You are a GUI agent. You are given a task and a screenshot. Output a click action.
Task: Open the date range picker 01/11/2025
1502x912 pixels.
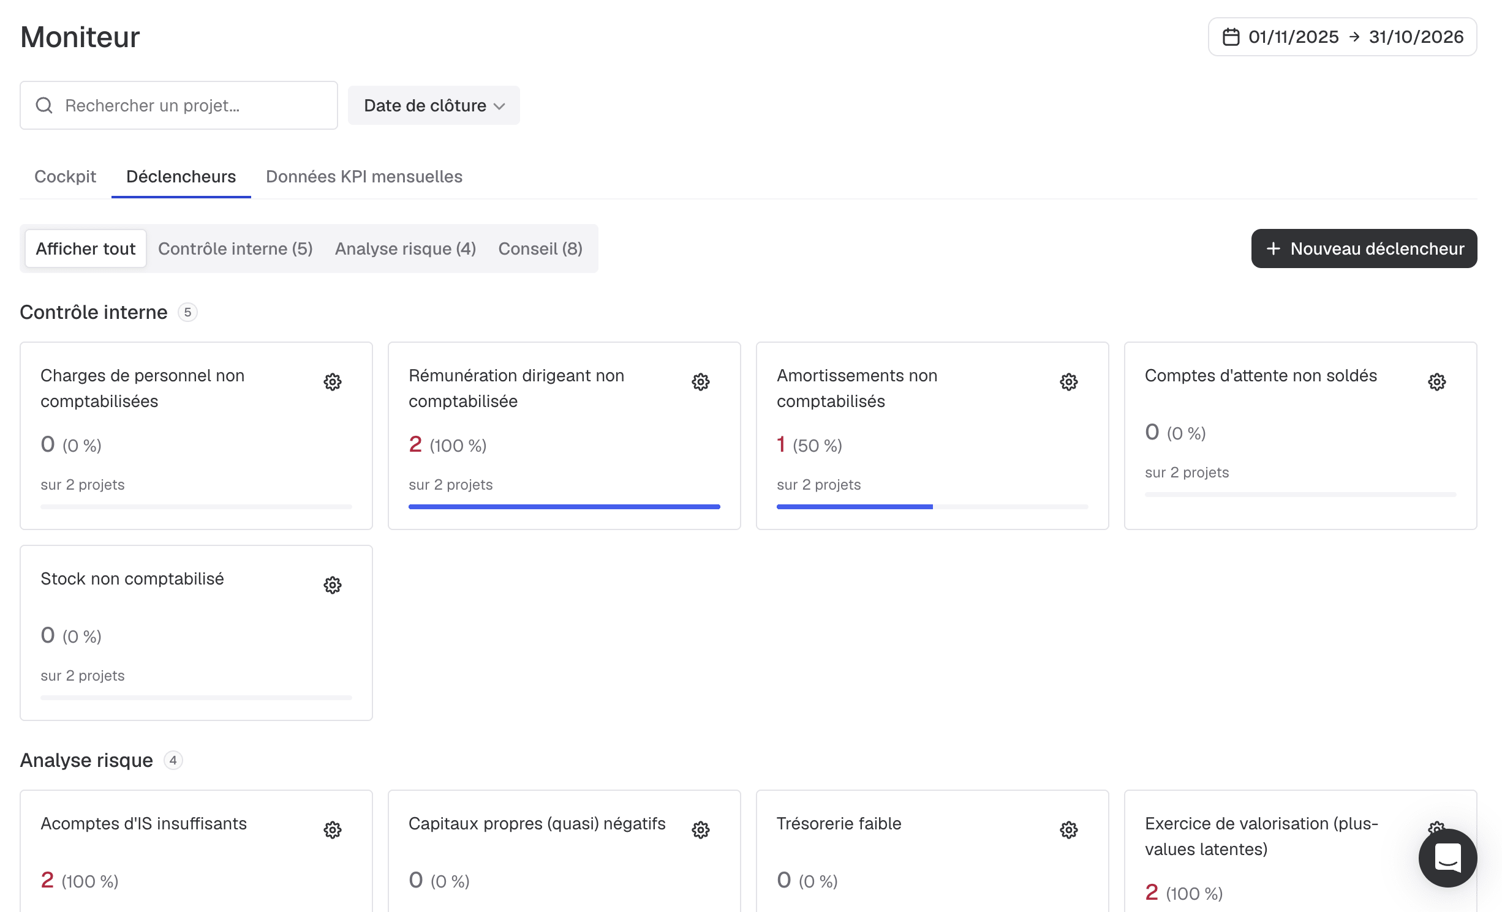1343,37
